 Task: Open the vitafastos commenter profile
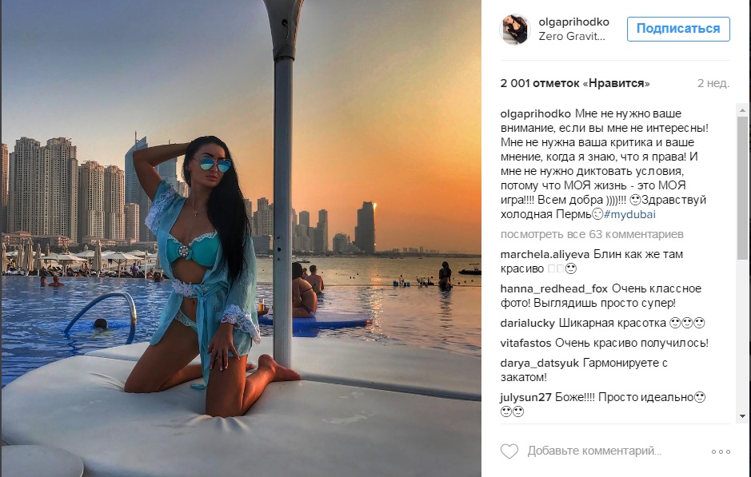pos(526,343)
